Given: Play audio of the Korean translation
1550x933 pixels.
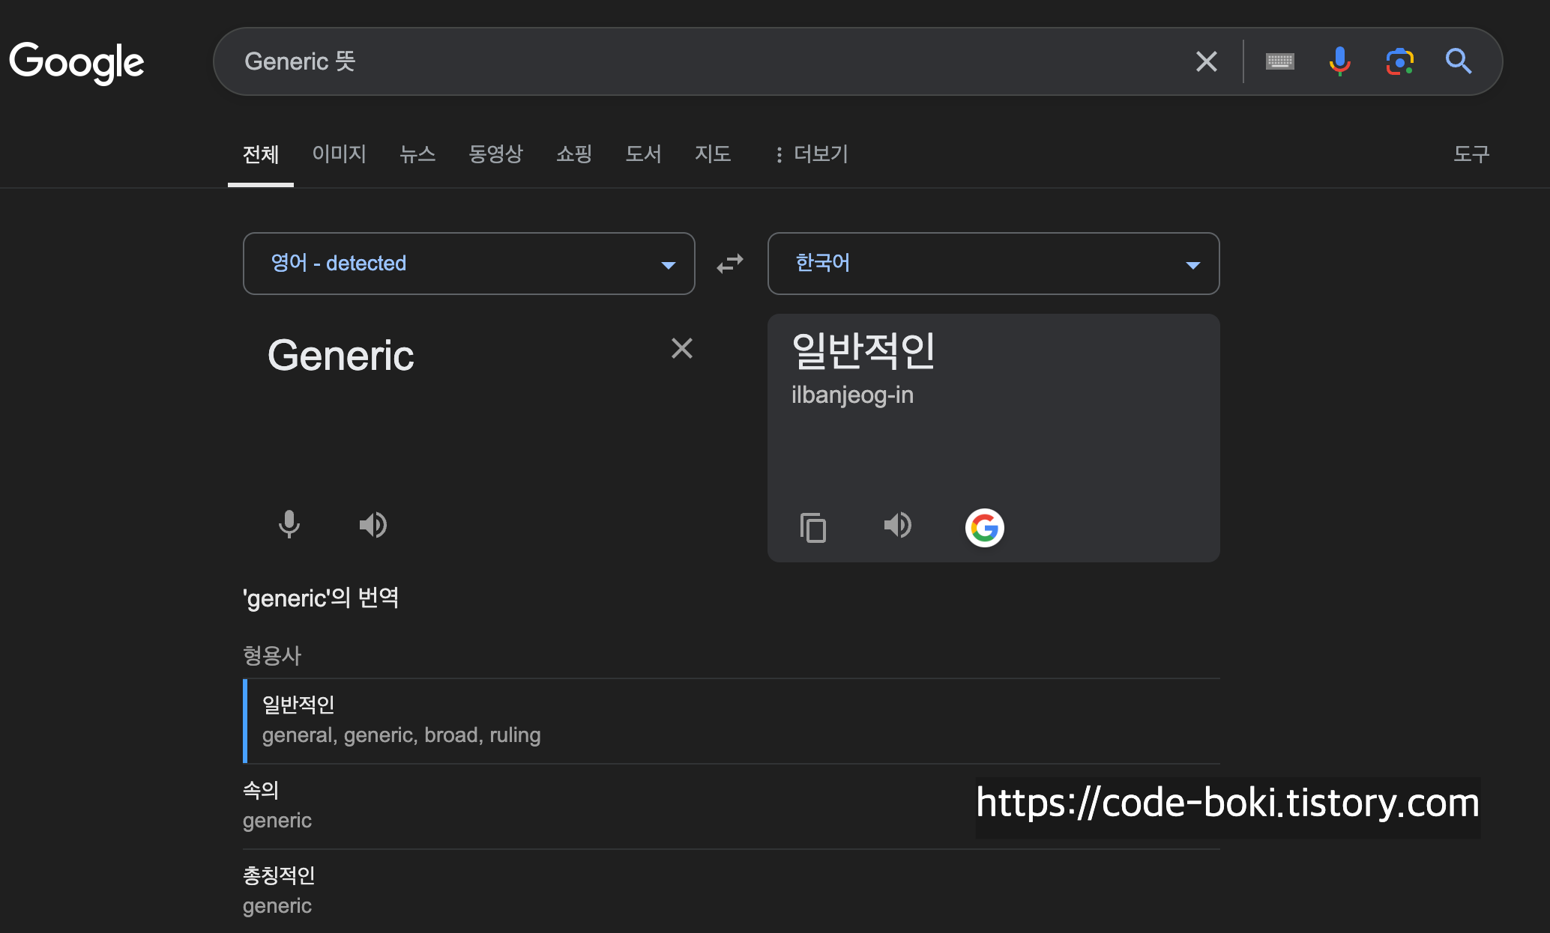Looking at the screenshot, I should tap(897, 526).
